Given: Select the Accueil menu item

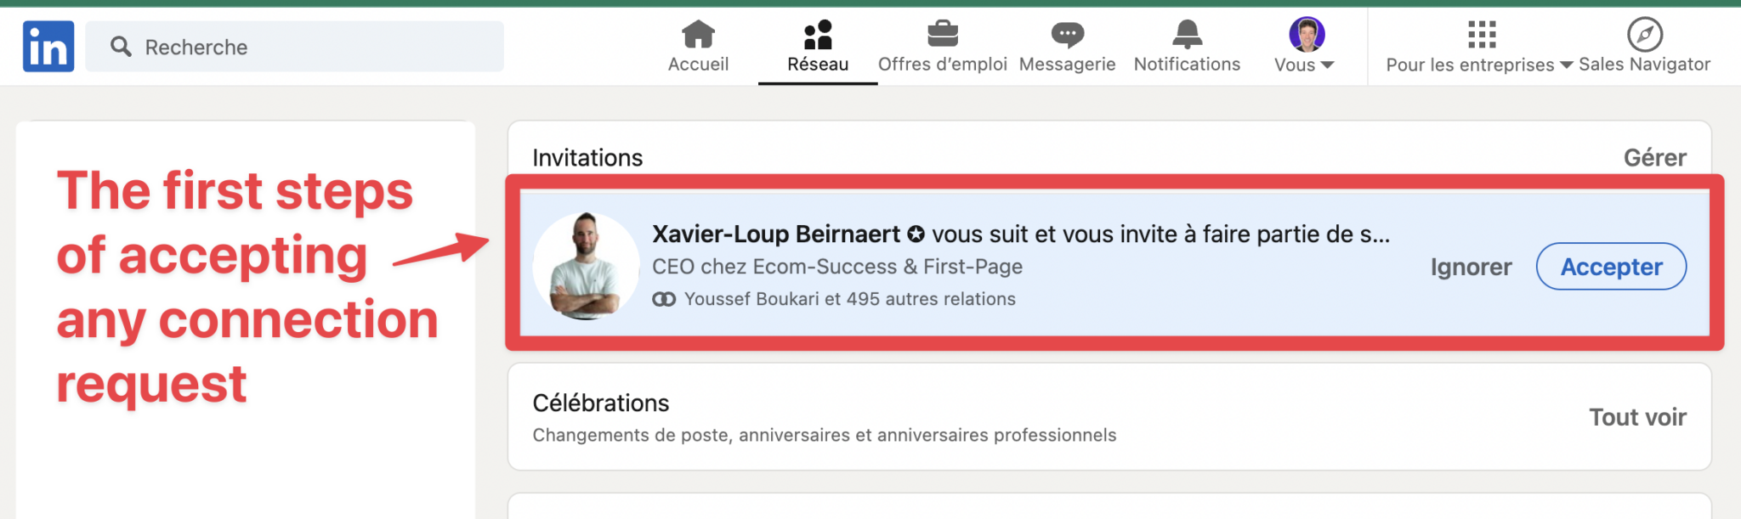Looking at the screenshot, I should click(697, 47).
